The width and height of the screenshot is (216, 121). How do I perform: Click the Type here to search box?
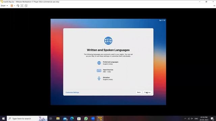[x=27, y=118]
